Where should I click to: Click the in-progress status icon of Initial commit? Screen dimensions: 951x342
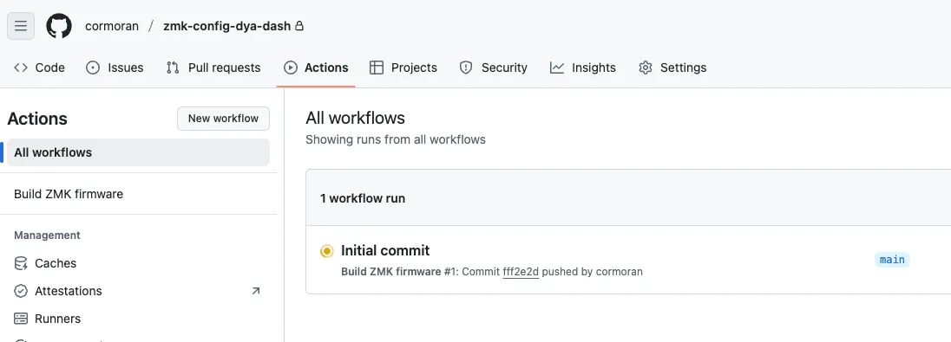[x=327, y=250]
